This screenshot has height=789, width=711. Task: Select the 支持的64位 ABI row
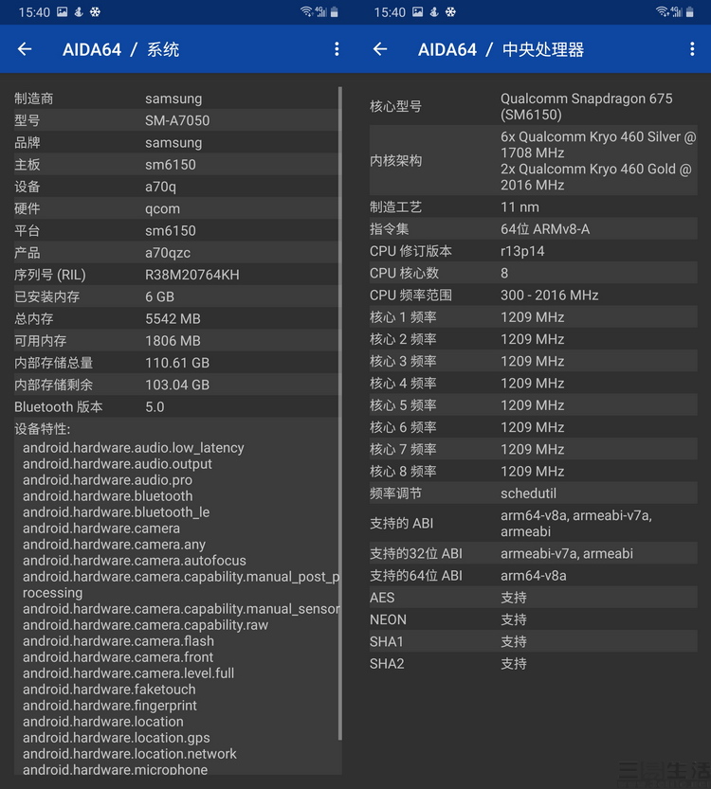pos(533,576)
